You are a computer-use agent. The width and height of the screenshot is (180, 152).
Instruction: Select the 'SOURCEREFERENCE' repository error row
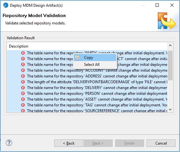pos(87,110)
